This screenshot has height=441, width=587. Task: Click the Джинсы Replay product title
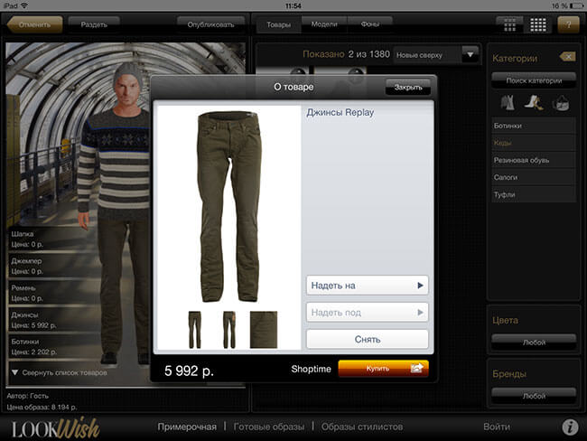[340, 112]
